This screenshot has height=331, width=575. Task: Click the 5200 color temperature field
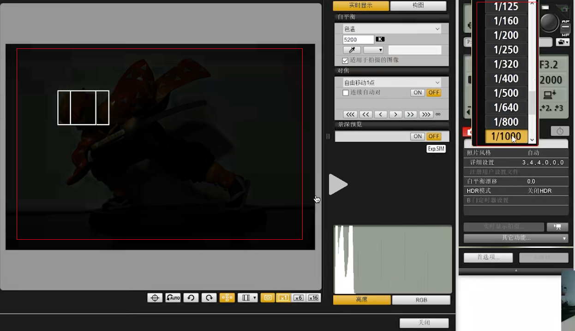click(359, 40)
